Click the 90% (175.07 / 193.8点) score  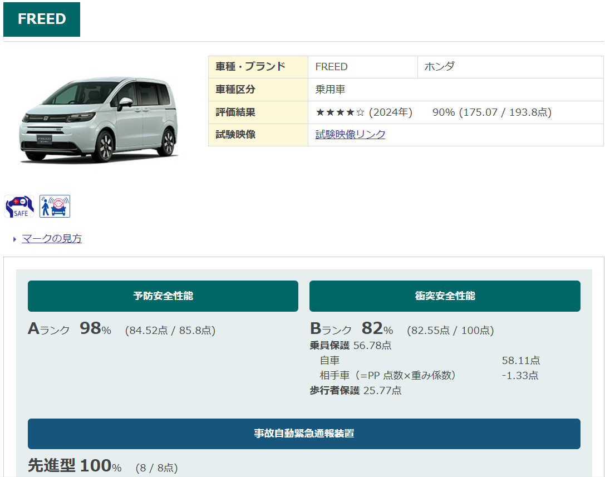(492, 112)
